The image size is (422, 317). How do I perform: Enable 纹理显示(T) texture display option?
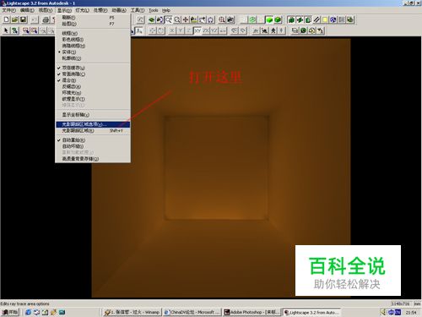pyautogui.click(x=93, y=99)
